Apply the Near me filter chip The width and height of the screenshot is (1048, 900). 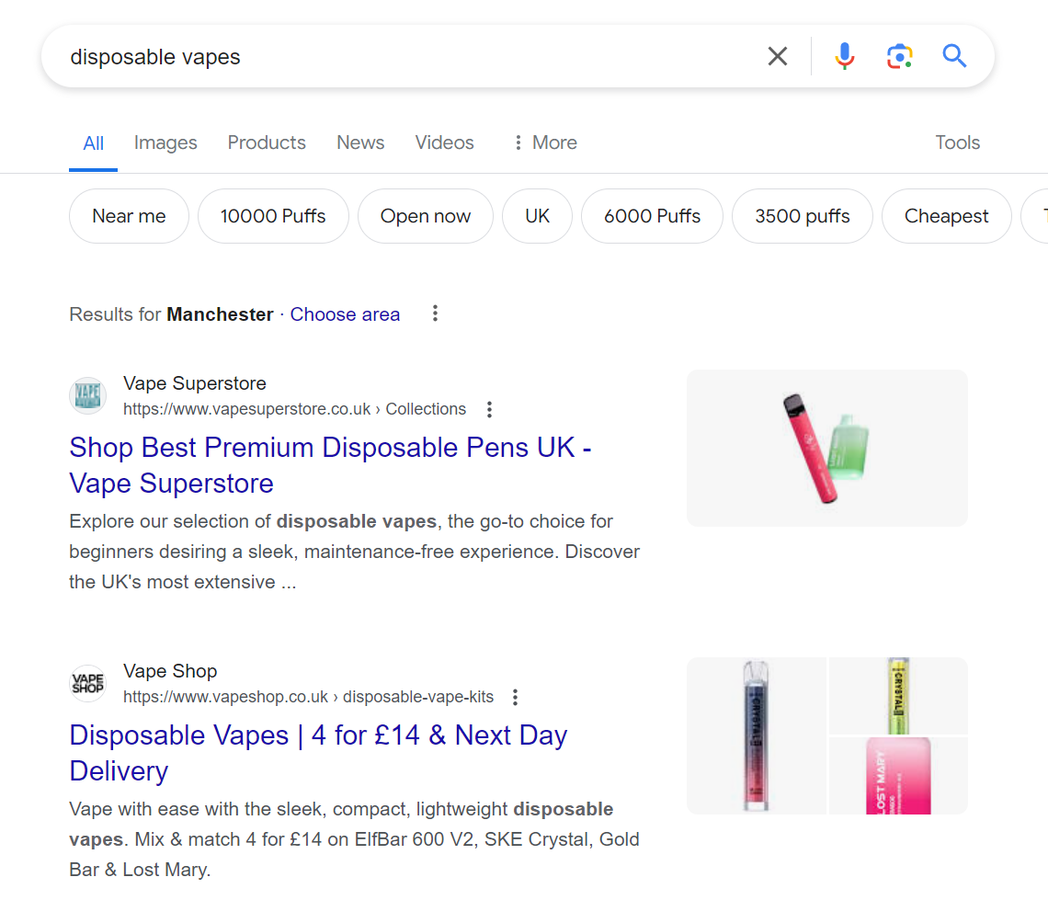tap(129, 216)
